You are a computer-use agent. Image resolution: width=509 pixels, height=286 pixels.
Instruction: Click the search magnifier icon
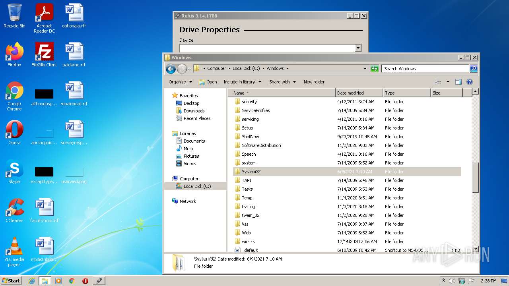[x=473, y=69]
